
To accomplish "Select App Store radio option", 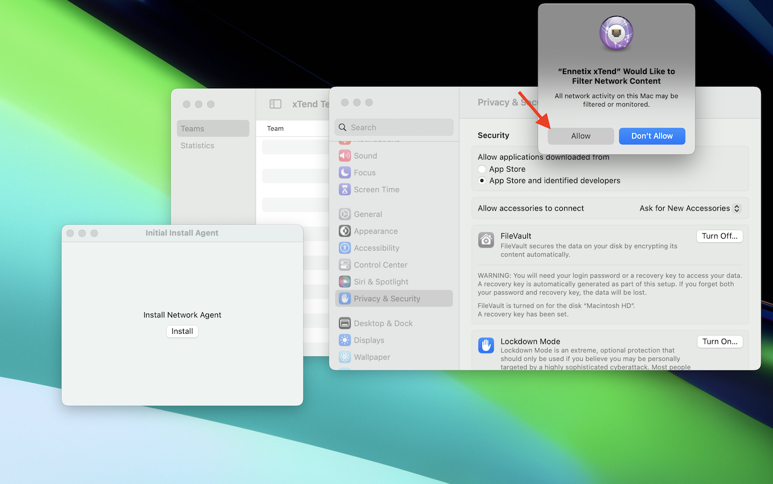I will 482,169.
